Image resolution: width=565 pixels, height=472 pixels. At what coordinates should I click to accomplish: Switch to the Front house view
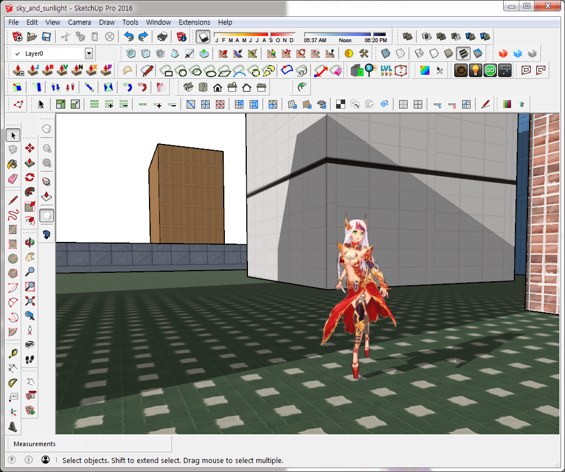pos(218,87)
